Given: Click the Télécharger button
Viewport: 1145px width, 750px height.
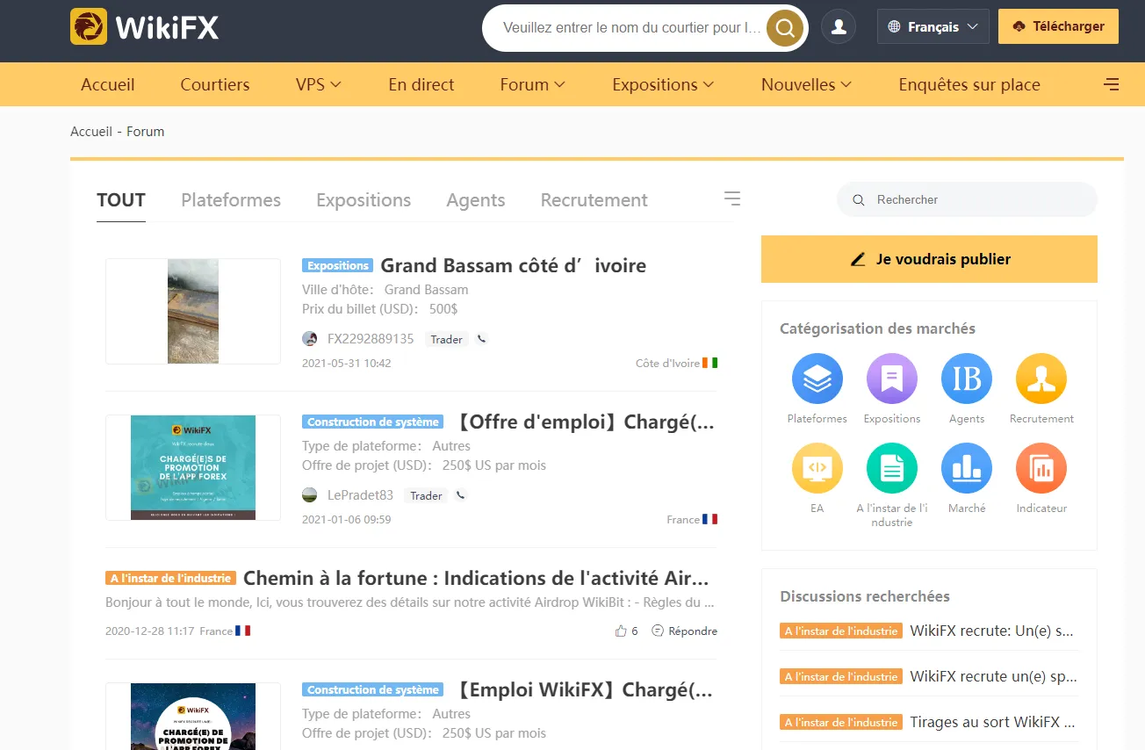Looking at the screenshot, I should coord(1058,26).
